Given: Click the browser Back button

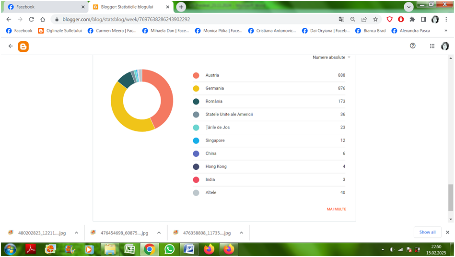Looking at the screenshot, I should (9, 19).
